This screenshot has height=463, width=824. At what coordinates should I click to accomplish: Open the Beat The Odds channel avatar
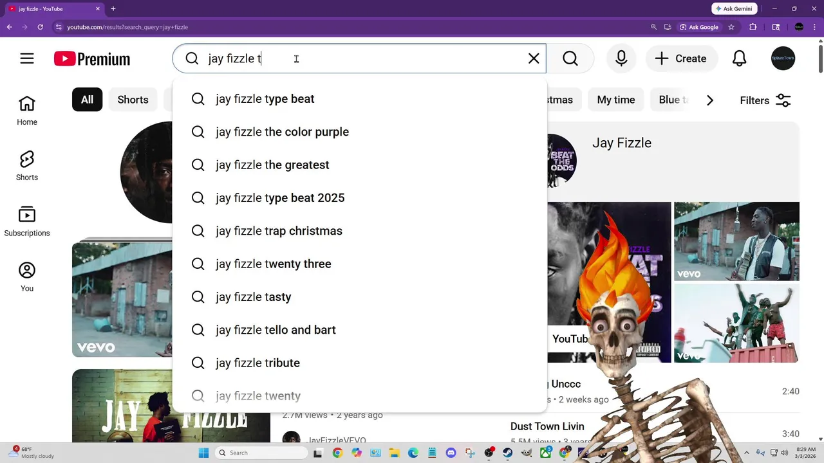(561, 160)
